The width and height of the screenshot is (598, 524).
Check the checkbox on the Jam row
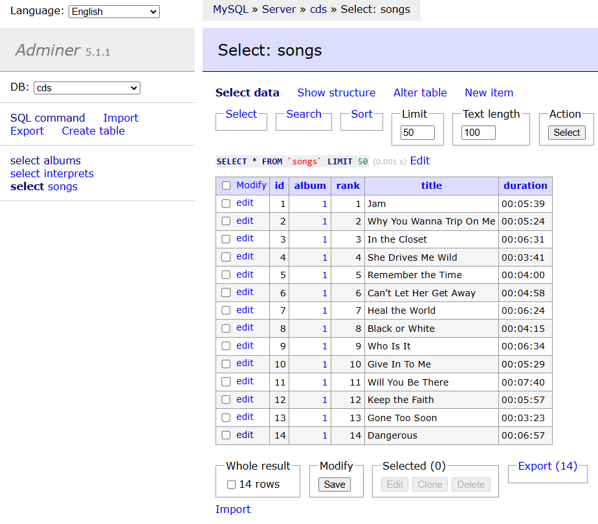pos(226,202)
